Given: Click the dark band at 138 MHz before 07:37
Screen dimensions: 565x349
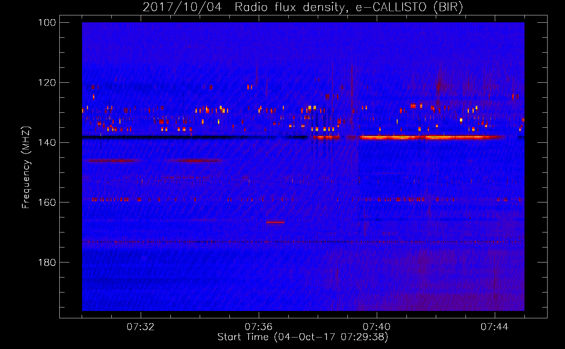Looking at the screenshot, I should coord(195,138).
